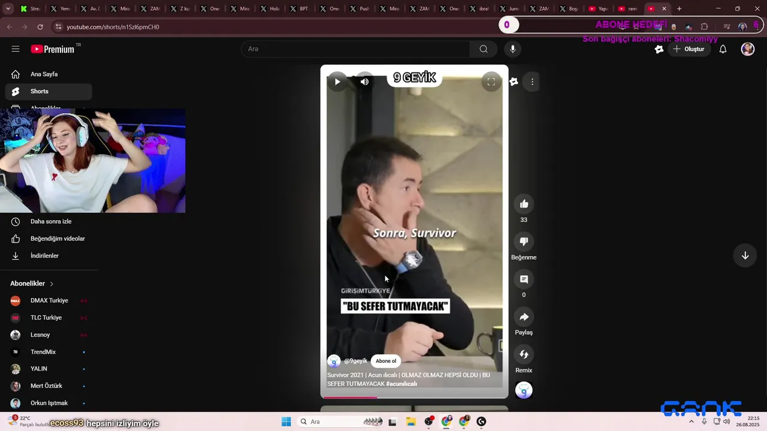The width and height of the screenshot is (767, 431).
Task: Open Logitech G Hub taskbar icon
Action: (x=481, y=421)
